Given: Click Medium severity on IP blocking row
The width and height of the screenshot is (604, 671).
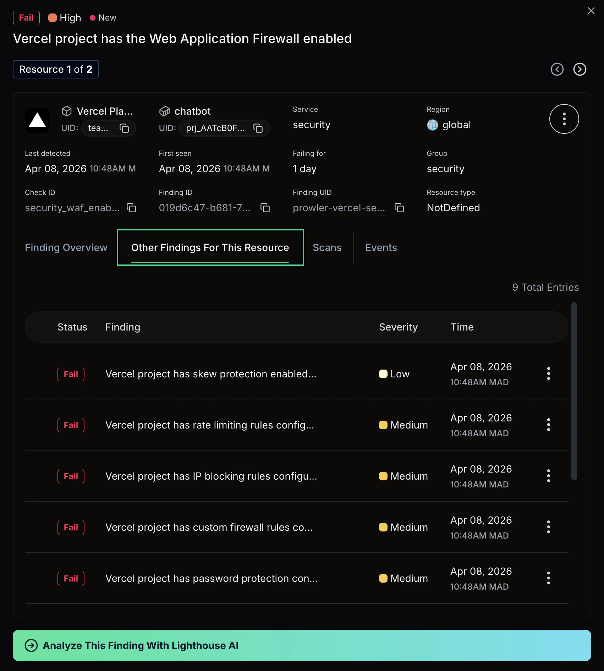Looking at the screenshot, I should pos(403,476).
